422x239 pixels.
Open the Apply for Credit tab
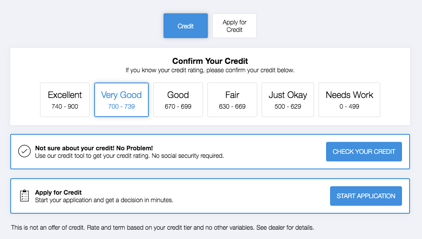point(235,26)
